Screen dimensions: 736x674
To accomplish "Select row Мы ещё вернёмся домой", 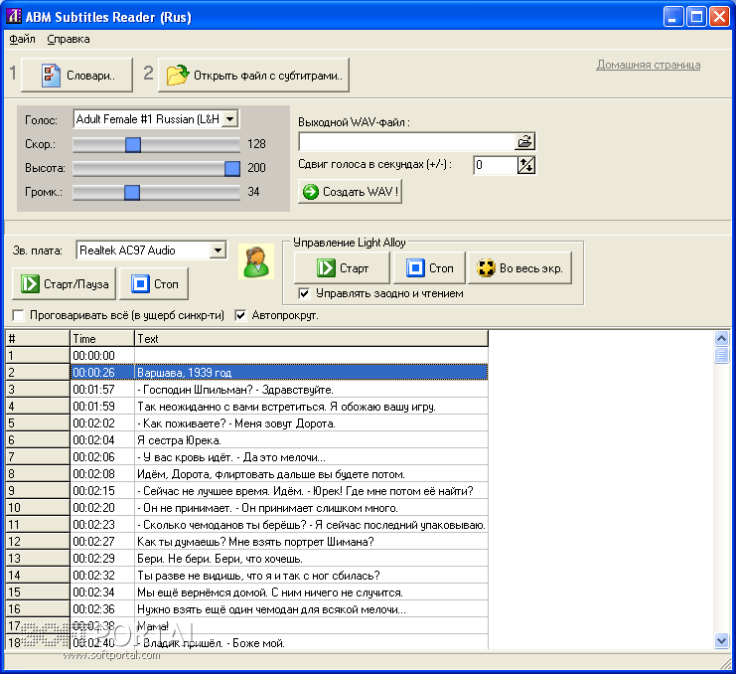I will 247,592.
